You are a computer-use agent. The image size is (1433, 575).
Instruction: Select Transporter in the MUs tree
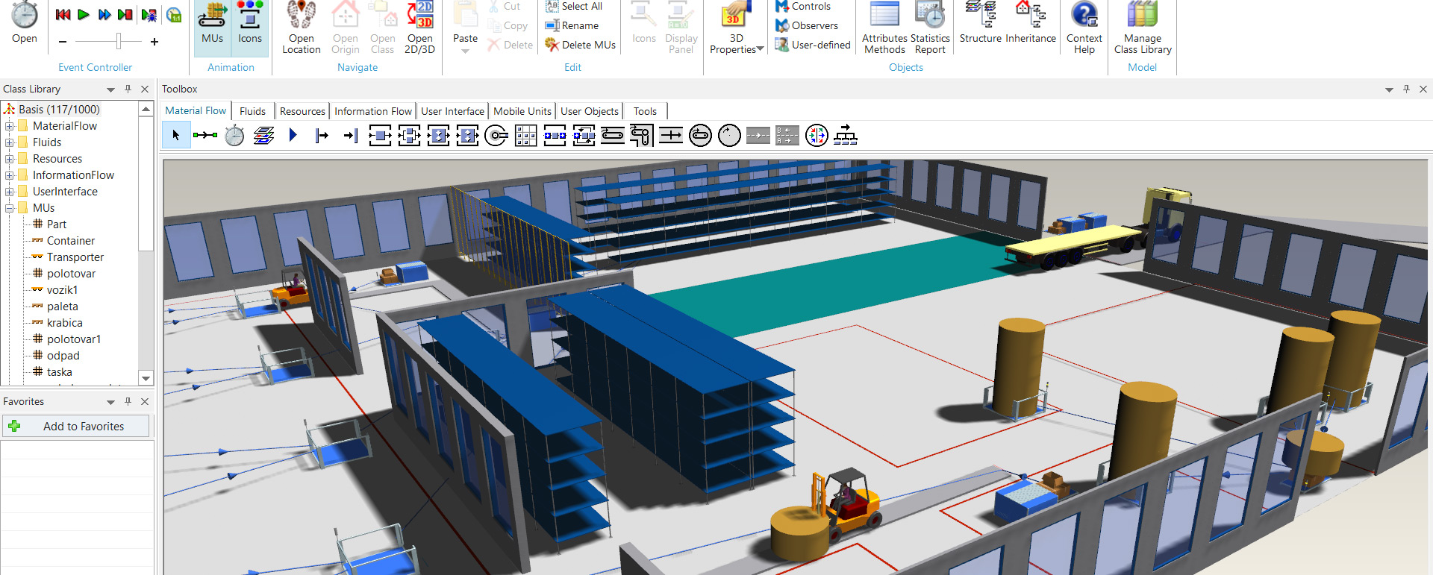[75, 257]
